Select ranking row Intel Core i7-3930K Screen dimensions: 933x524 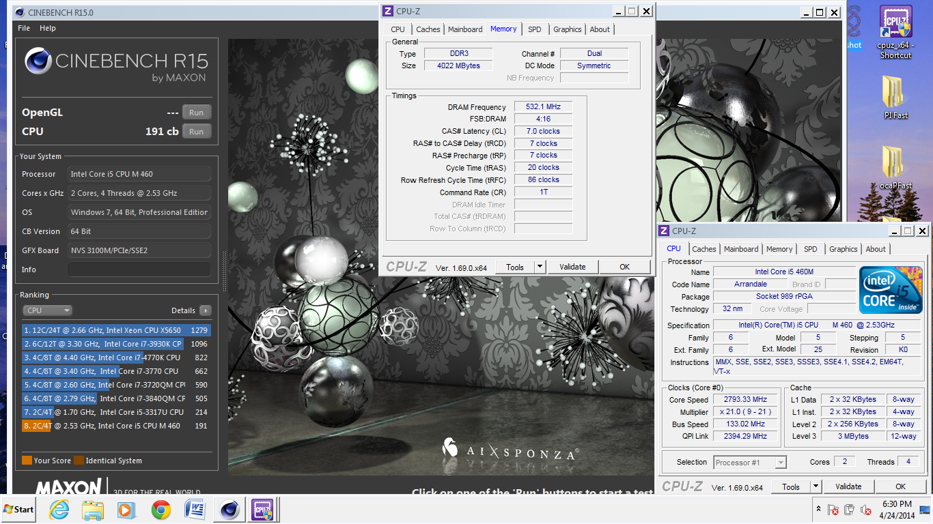coord(116,344)
